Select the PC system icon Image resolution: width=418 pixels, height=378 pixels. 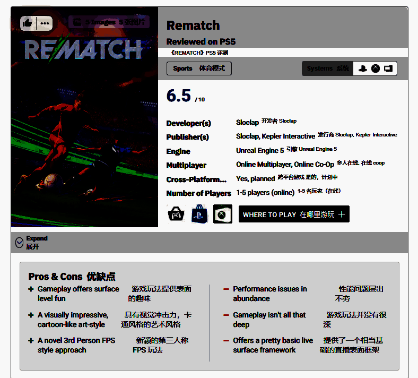(x=388, y=68)
